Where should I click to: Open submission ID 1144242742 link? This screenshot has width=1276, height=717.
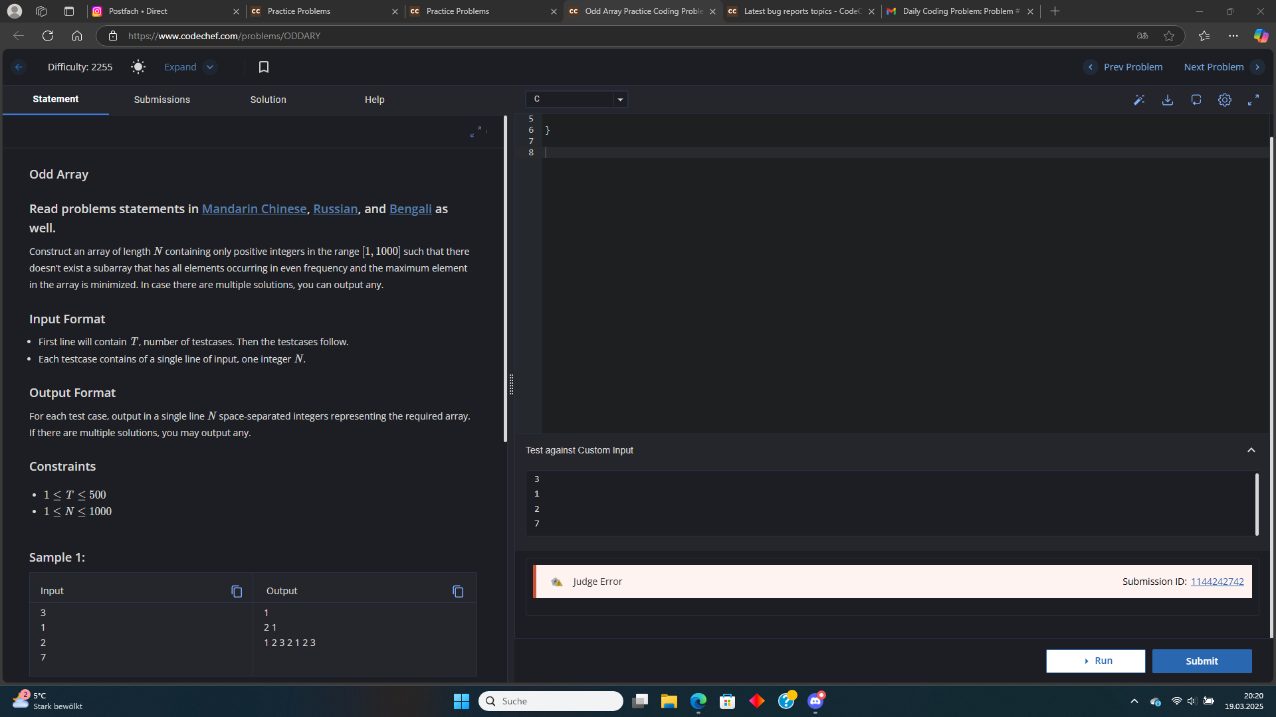pyautogui.click(x=1217, y=582)
